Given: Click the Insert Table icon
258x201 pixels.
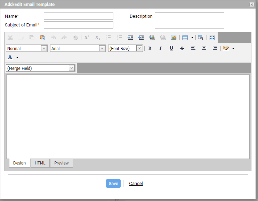Looking at the screenshot, I should [x=185, y=38].
